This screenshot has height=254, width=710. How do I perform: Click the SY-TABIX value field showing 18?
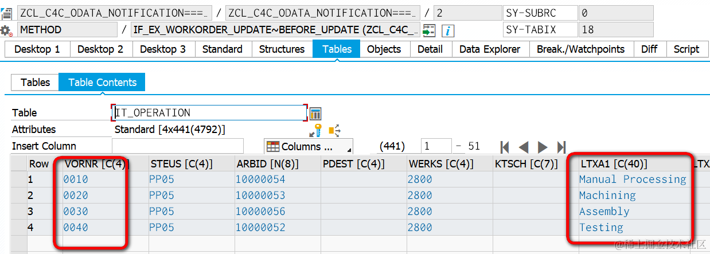click(616, 30)
